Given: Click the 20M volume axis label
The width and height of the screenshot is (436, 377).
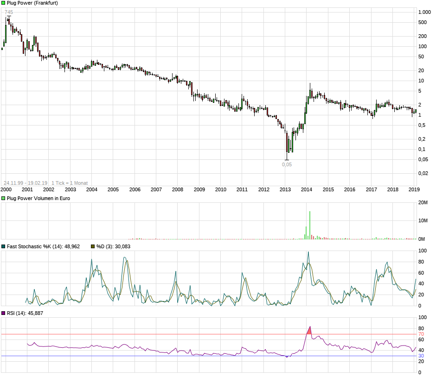Looking at the screenshot, I should (x=423, y=202).
